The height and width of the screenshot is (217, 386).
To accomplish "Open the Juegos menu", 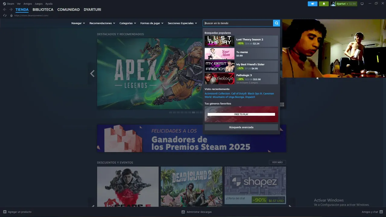I will 39,4.
